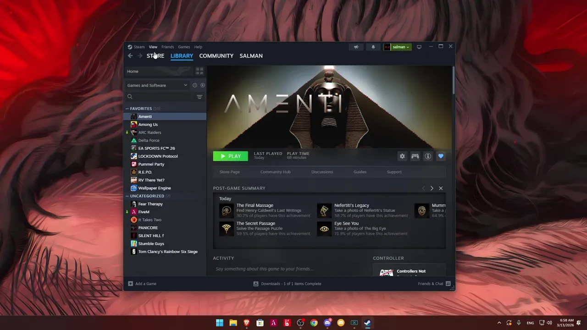Sort library by recent clock icon

195,85
